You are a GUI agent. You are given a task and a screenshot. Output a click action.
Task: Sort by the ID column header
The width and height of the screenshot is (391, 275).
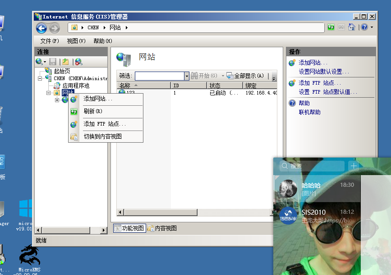(x=189, y=86)
